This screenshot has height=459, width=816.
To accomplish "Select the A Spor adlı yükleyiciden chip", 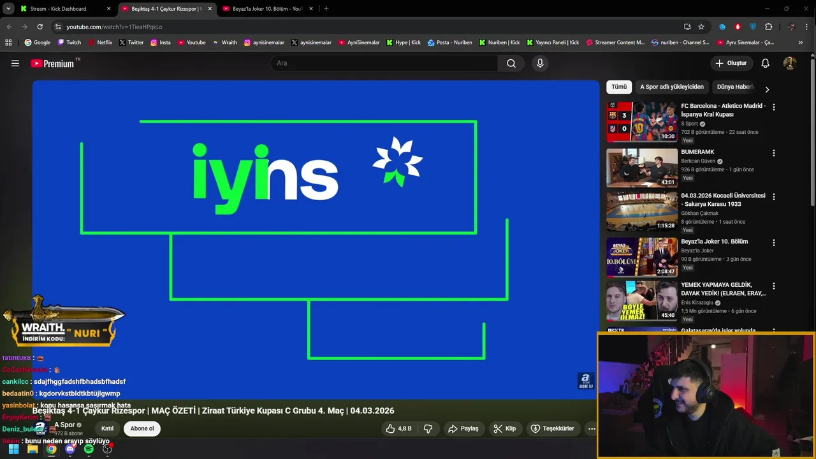I will pyautogui.click(x=672, y=87).
